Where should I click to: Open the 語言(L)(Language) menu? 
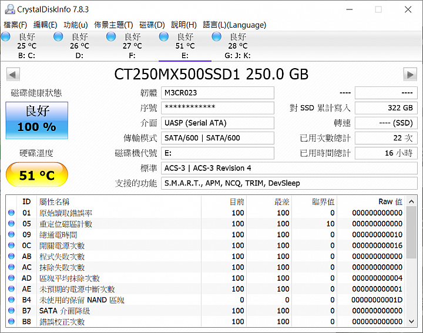click(234, 25)
